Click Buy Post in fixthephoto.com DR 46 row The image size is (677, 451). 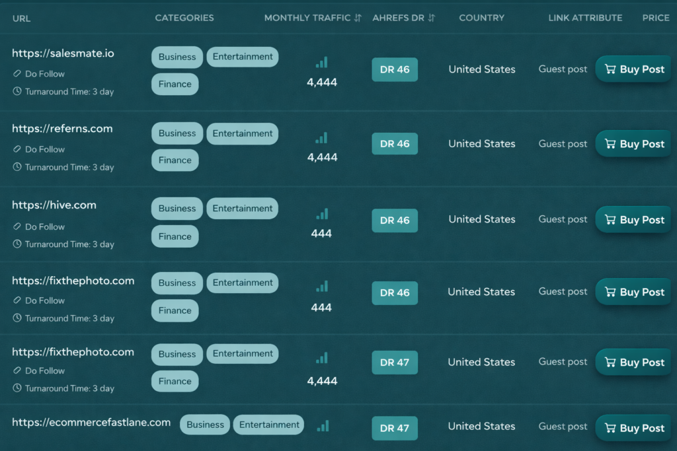(634, 292)
